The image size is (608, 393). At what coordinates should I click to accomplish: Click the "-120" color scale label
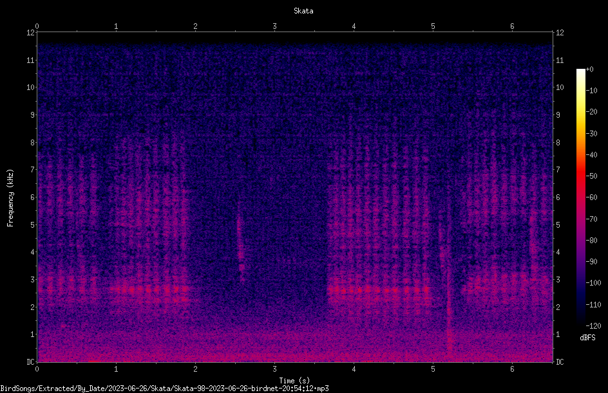click(593, 326)
